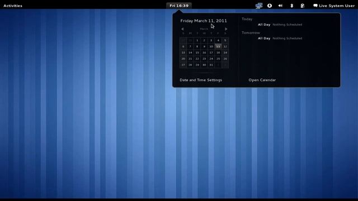Viewport: 358px width, 201px height.
Task: Select March 21 in the calendar
Action: click(x=190, y=59)
